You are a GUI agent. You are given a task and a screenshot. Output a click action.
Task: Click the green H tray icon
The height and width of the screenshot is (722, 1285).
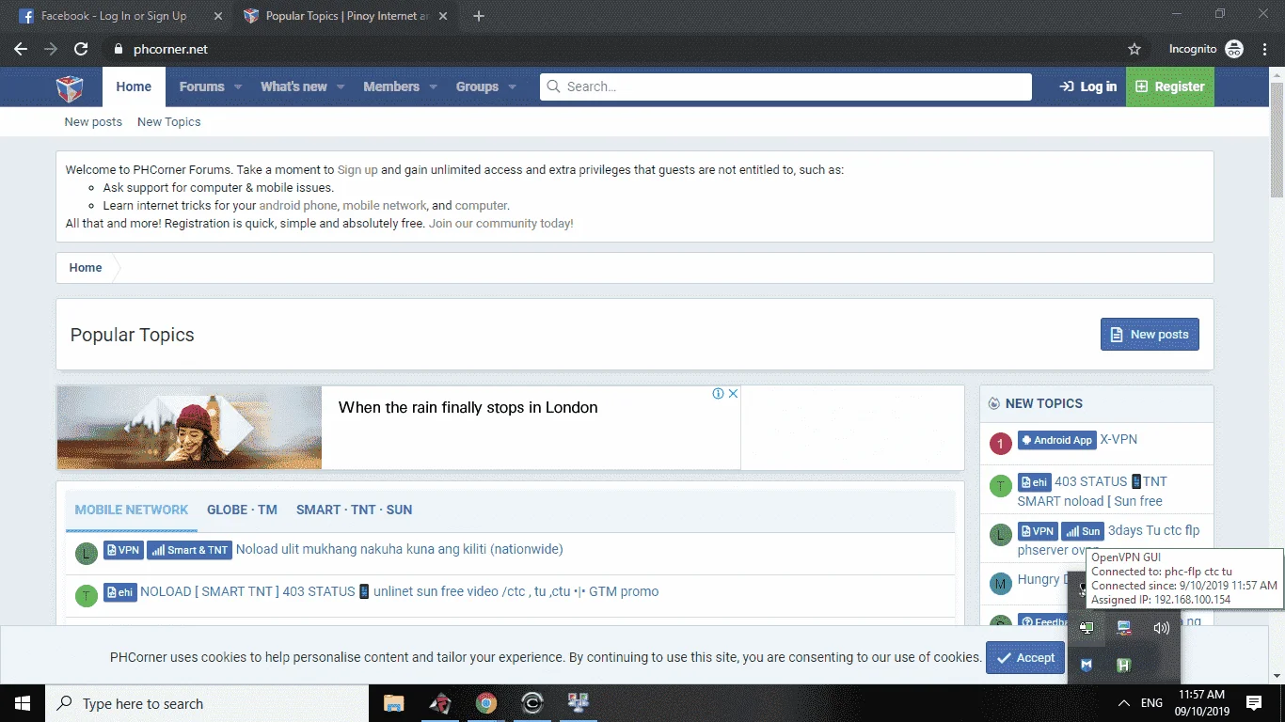pos(1123,665)
